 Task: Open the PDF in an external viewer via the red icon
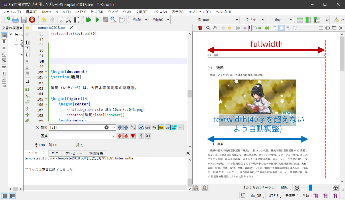tap(200, 28)
